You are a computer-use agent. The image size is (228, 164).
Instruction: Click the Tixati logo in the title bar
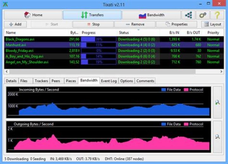pos(5,4)
